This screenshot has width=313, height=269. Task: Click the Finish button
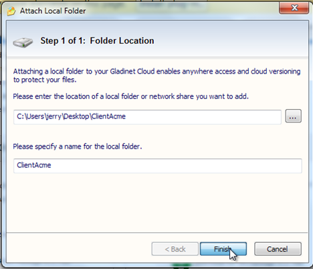pos(223,249)
